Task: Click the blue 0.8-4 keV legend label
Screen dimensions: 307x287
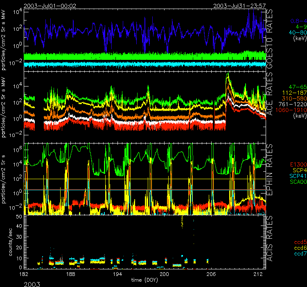Action: (x=298, y=20)
